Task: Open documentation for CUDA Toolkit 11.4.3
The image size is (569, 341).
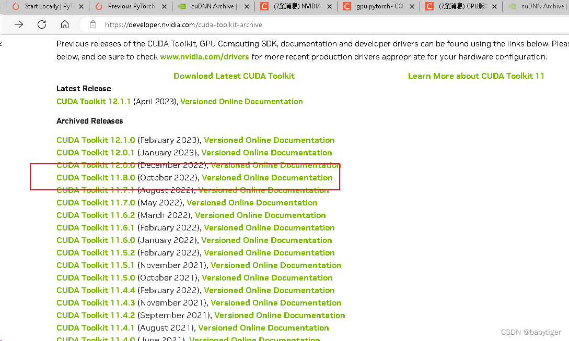Action: 276,302
